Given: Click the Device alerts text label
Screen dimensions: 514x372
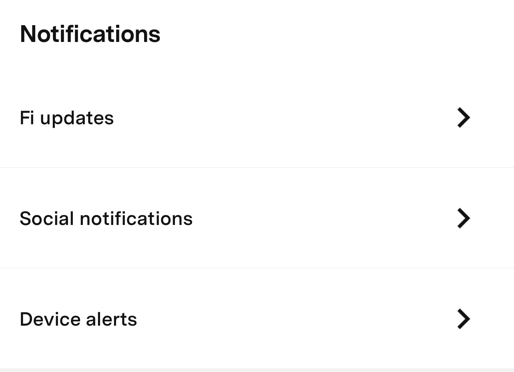Looking at the screenshot, I should pos(78,319).
